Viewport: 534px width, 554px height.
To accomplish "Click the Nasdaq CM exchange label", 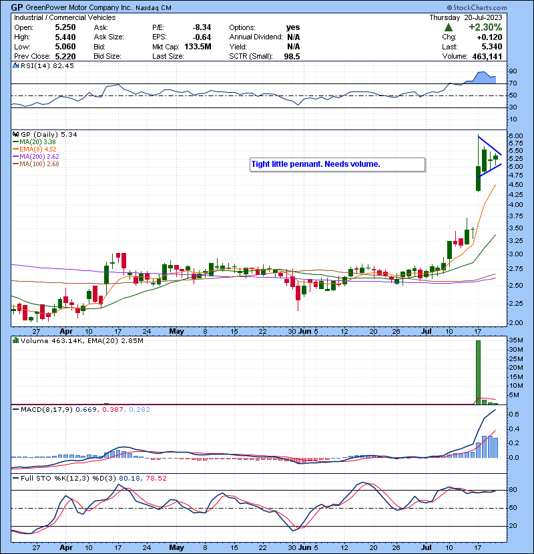I will [x=154, y=8].
